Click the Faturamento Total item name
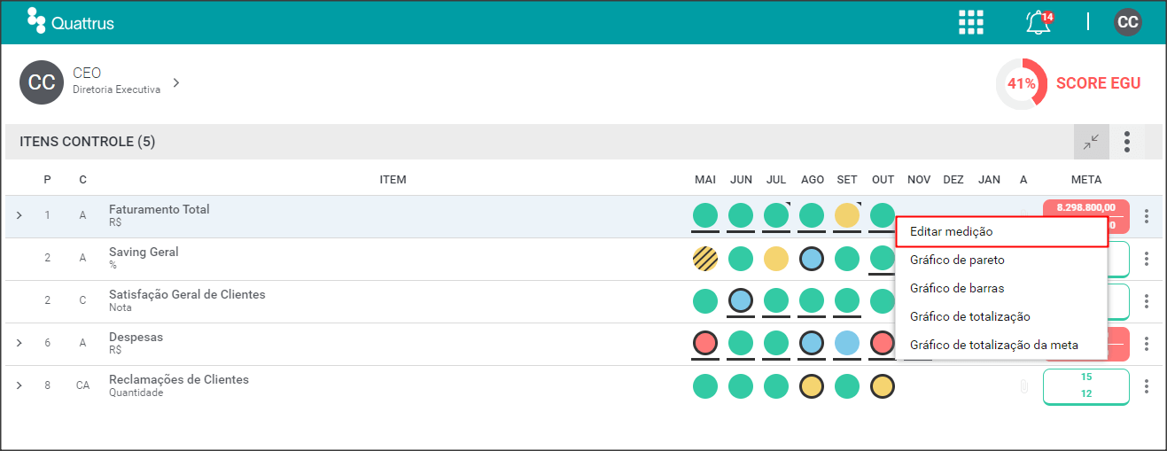This screenshot has width=1167, height=451. coord(159,209)
